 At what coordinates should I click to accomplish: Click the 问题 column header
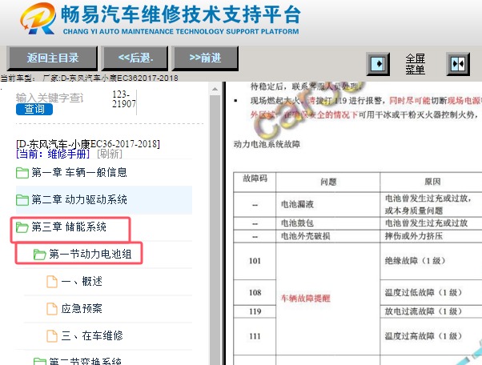[328, 182]
